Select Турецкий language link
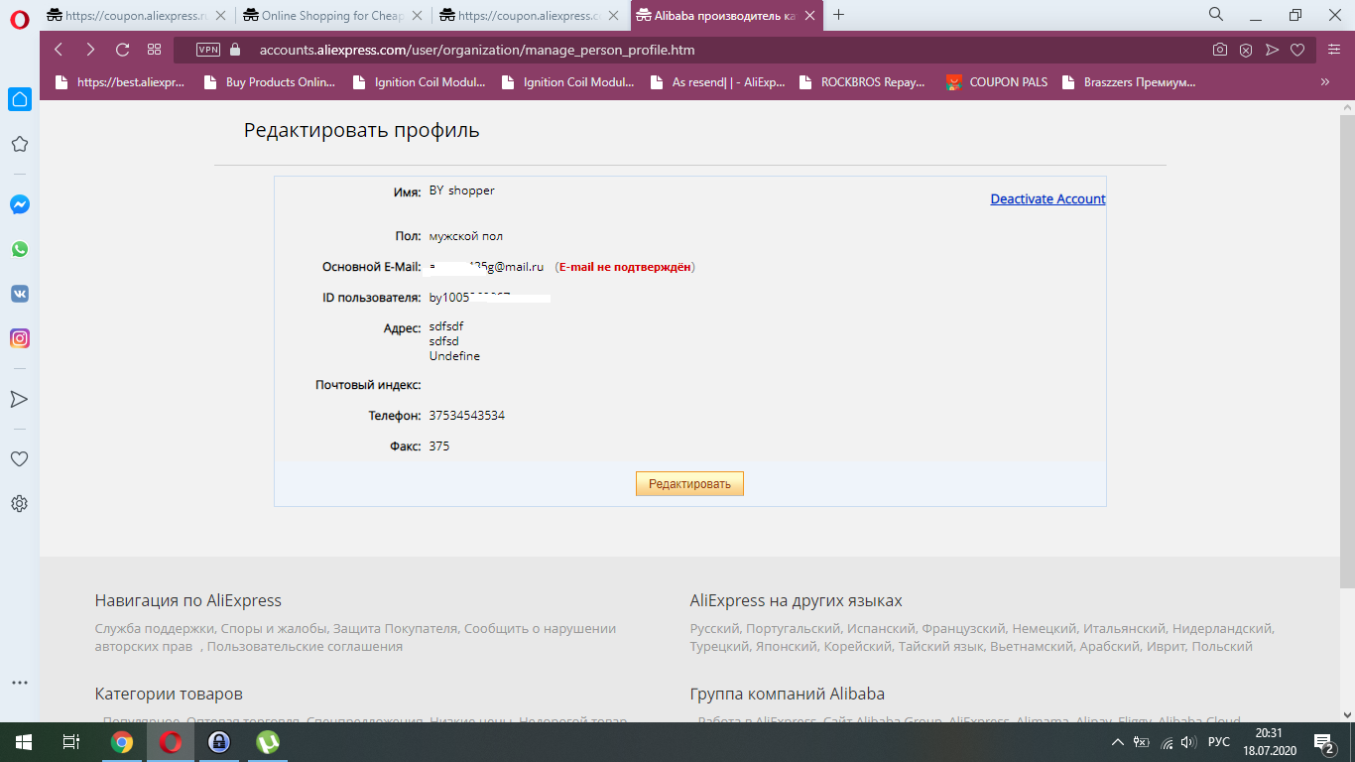 point(719,646)
